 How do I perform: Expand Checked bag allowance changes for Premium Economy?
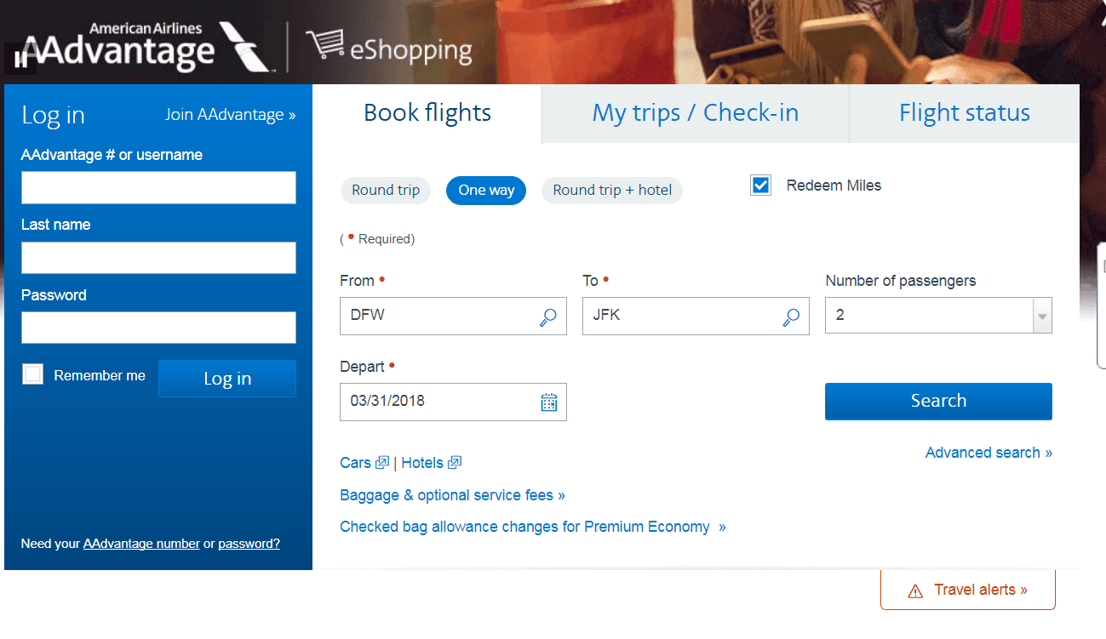pos(532,526)
